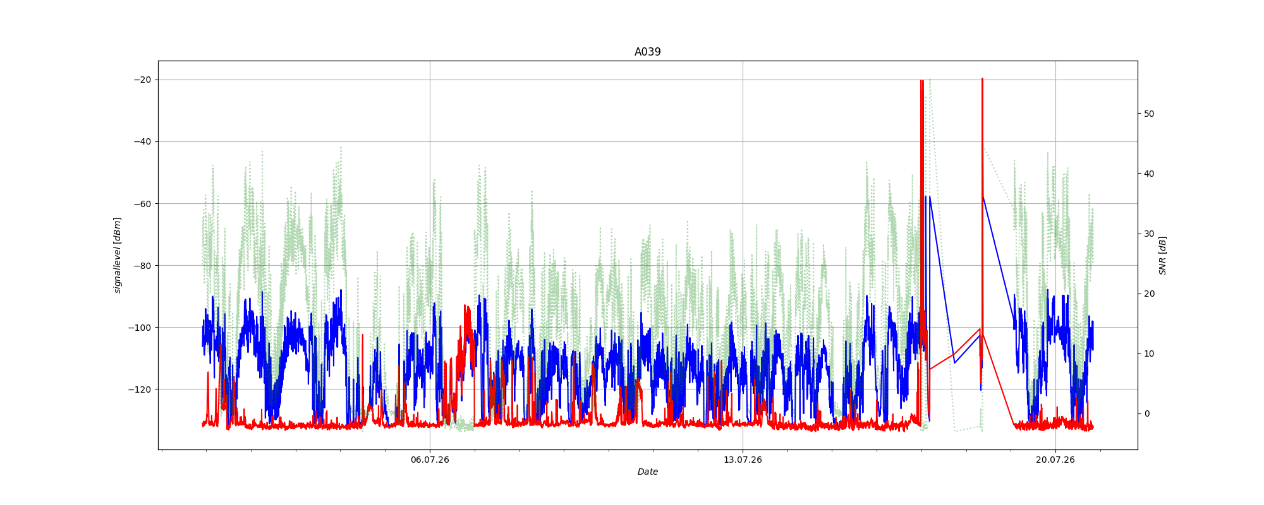This screenshot has width=1264, height=505.
Task: Click the 20.07.26 date tick label
Action: [x=1055, y=460]
